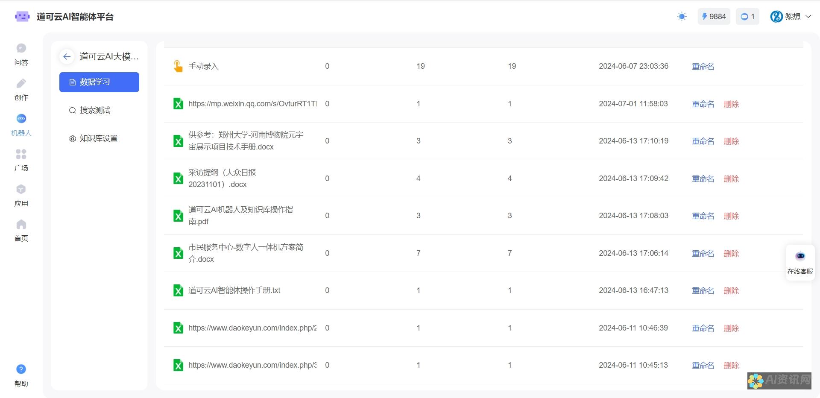This screenshot has height=398, width=820.
Task: Click the lightning 9884 credits badge
Action: [x=714, y=17]
